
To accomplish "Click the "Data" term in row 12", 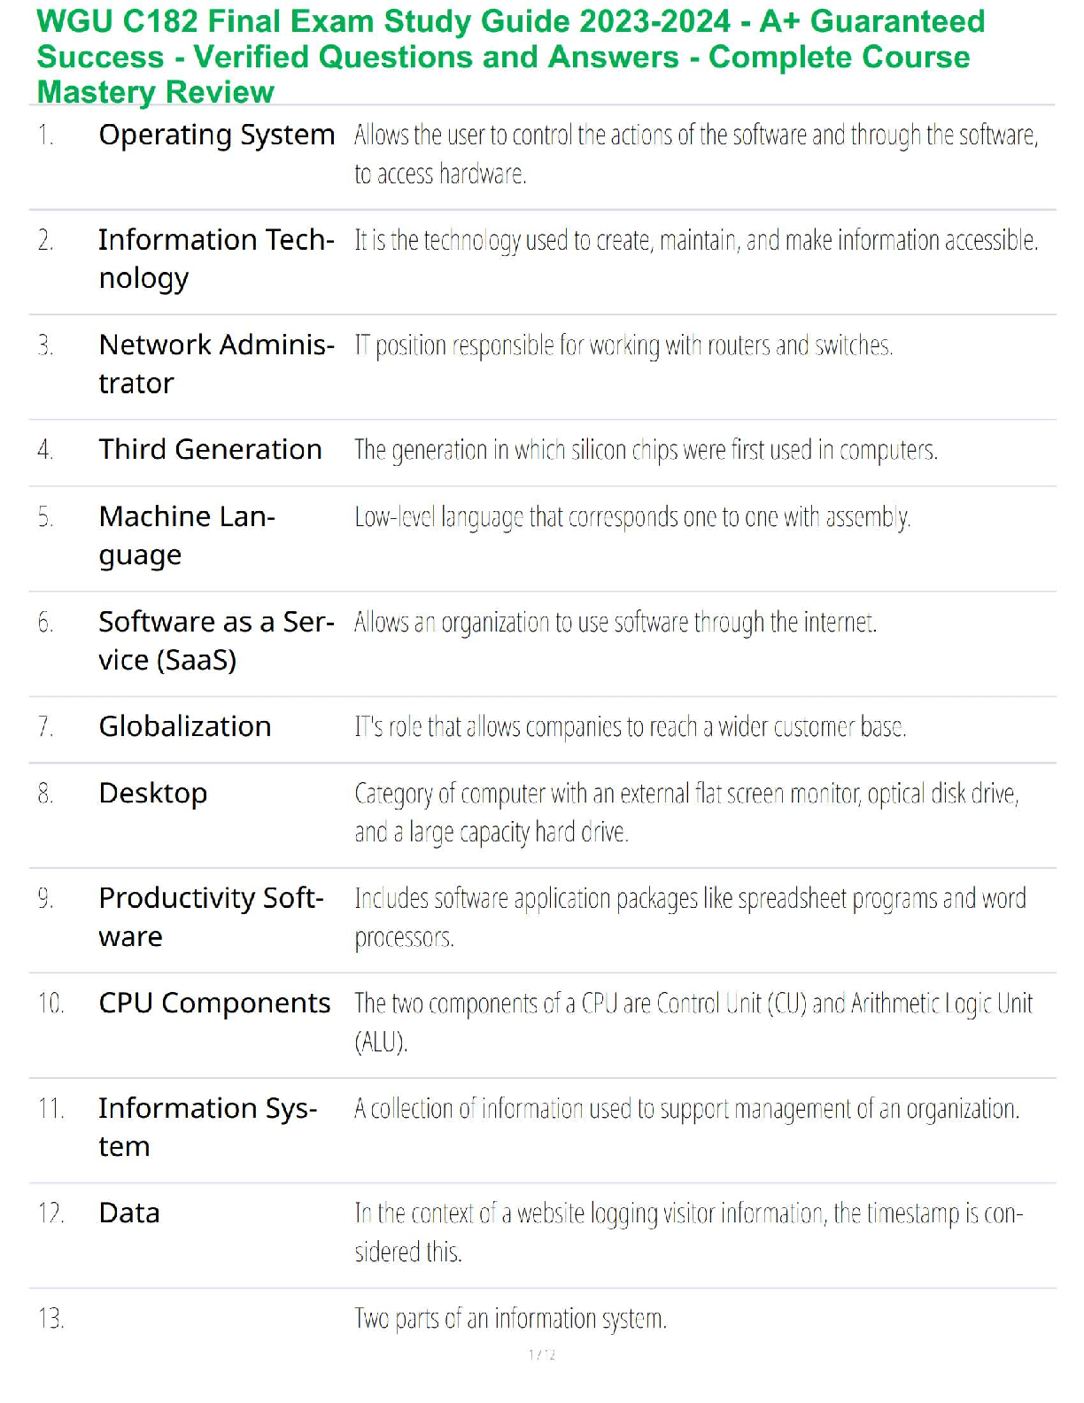I will point(129,1213).
